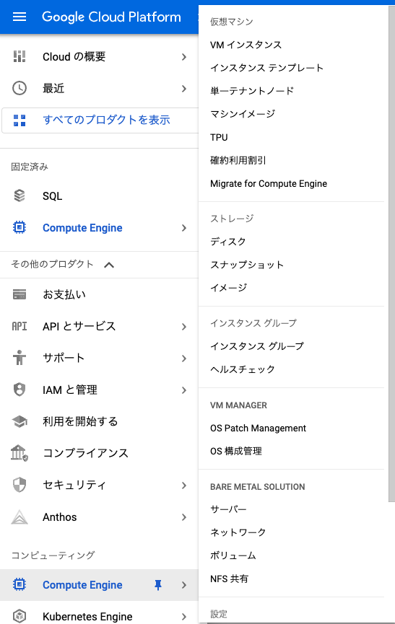Unpin Compute Engine using the pin icon
The image size is (395, 624).
[158, 584]
